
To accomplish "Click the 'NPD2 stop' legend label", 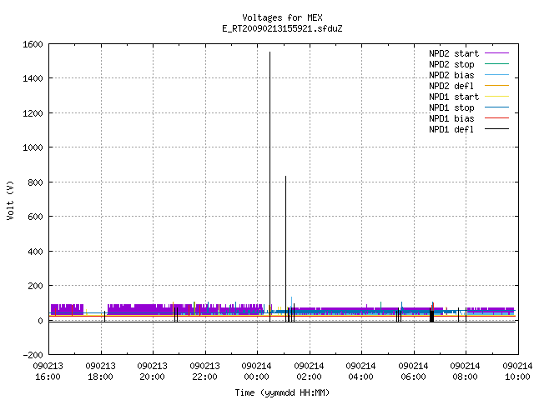I will (451, 64).
